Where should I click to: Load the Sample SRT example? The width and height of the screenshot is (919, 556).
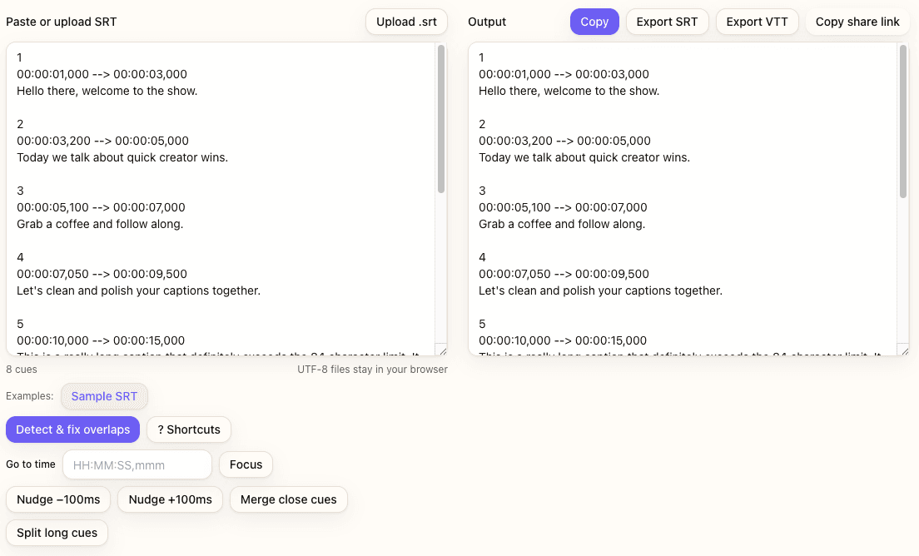[x=104, y=396]
